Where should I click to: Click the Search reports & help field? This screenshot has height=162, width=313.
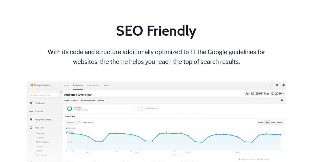(44, 95)
